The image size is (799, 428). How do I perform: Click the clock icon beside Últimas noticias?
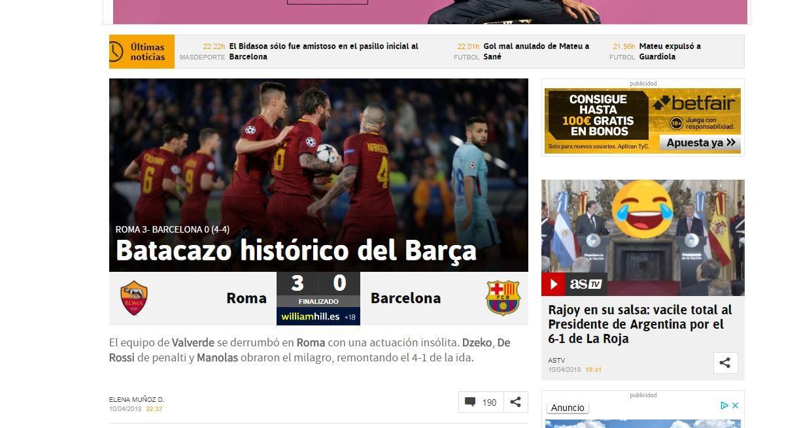pyautogui.click(x=116, y=52)
